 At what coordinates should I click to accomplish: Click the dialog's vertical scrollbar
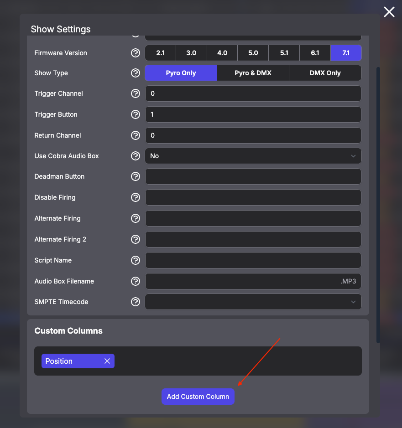point(378,205)
